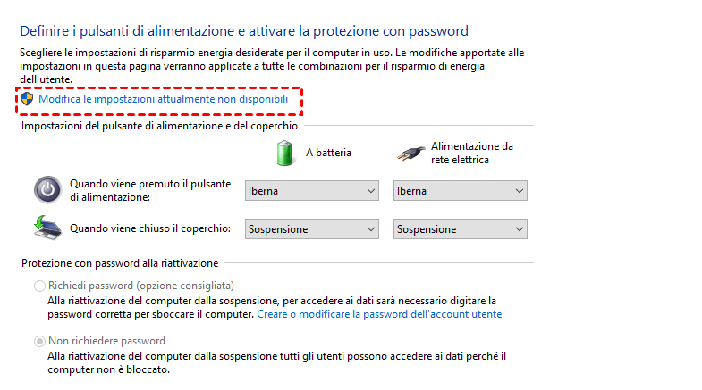Select the 'Non richiedere password' radio button
The height and width of the screenshot is (390, 702).
[x=39, y=341]
